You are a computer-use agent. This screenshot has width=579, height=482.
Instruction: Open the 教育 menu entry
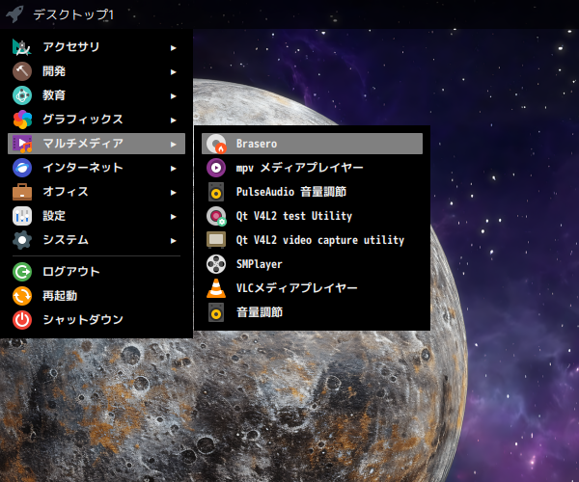point(96,95)
